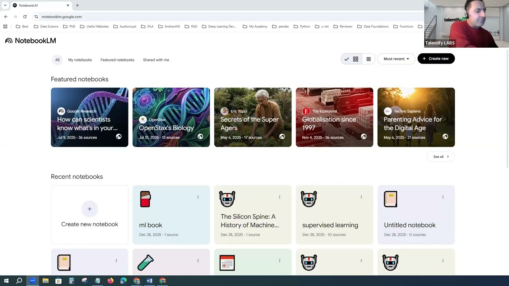Open Windows taskbar search
Screen dimensions: 509x286
[19, 281]
